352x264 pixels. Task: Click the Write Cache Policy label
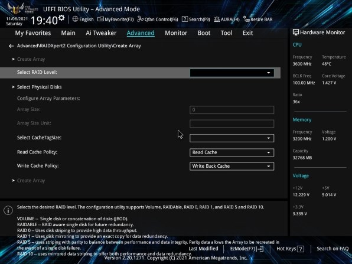point(38,166)
